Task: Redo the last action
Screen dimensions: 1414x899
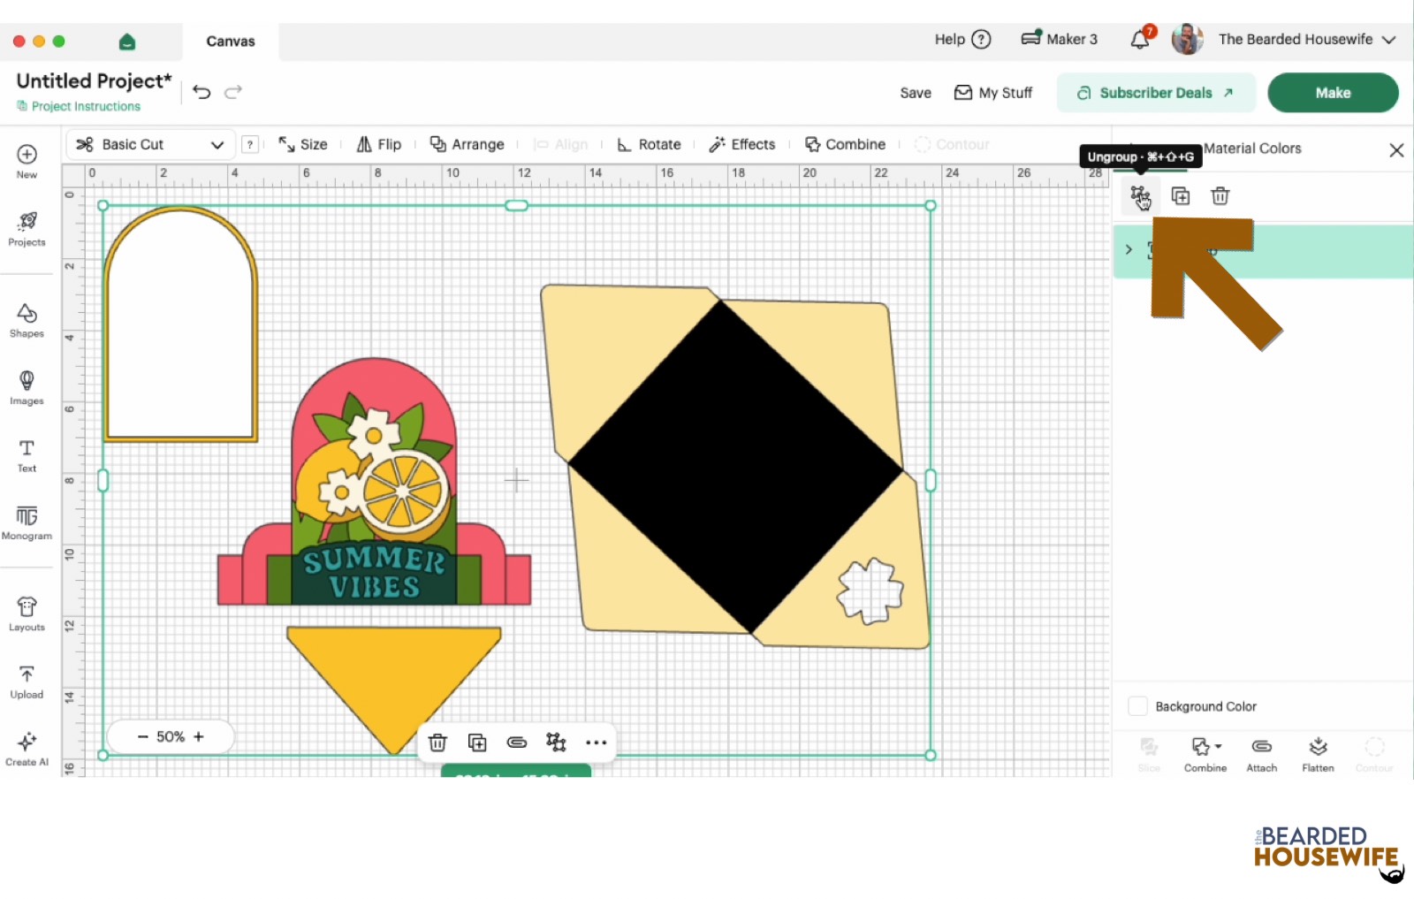Action: 233,92
